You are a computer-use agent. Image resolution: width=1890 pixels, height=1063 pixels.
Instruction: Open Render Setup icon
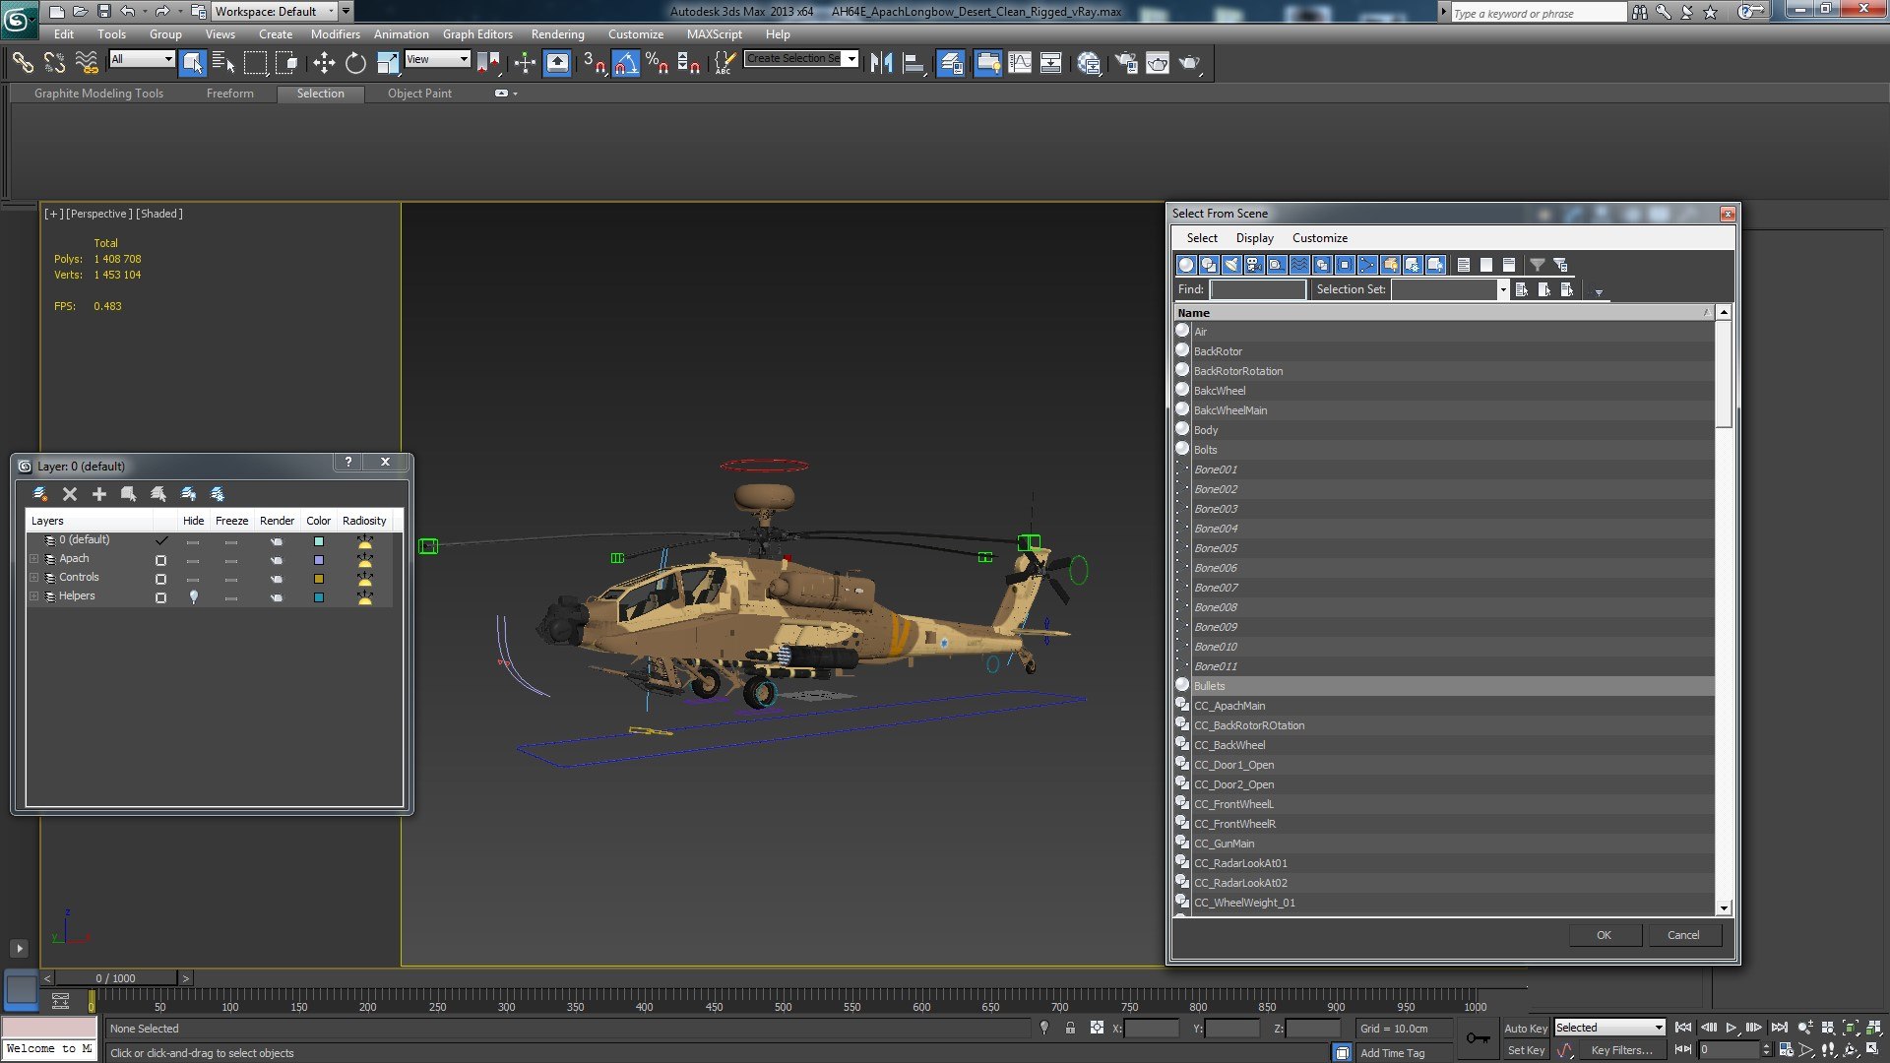[1126, 64]
